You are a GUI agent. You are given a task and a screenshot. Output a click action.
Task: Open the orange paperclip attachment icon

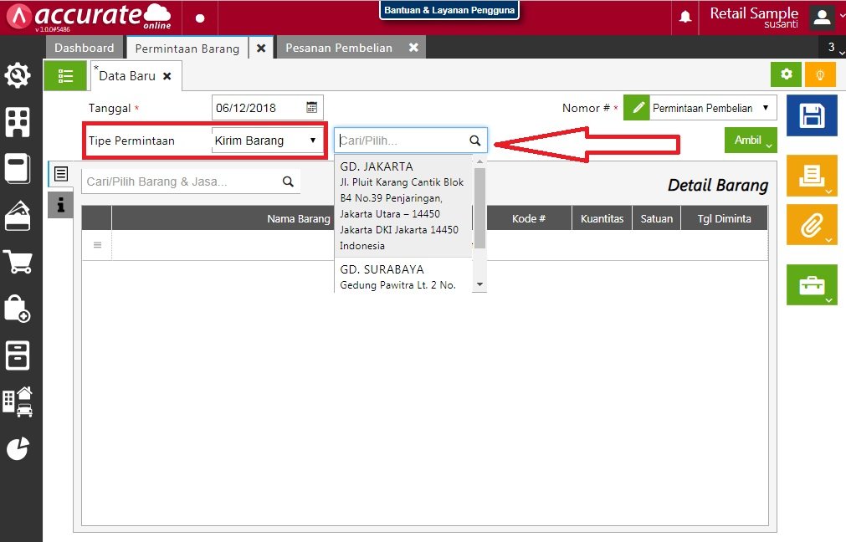coord(812,226)
